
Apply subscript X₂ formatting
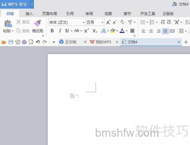pyautogui.click(x=95, y=31)
